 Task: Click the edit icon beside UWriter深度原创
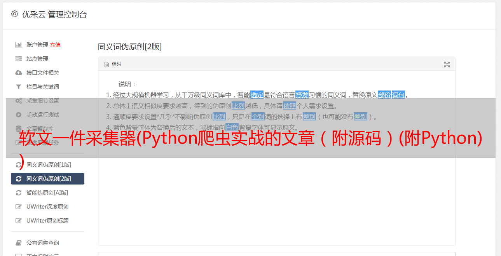tap(18, 207)
